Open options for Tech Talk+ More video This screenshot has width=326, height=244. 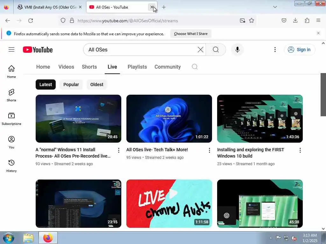[209, 150]
